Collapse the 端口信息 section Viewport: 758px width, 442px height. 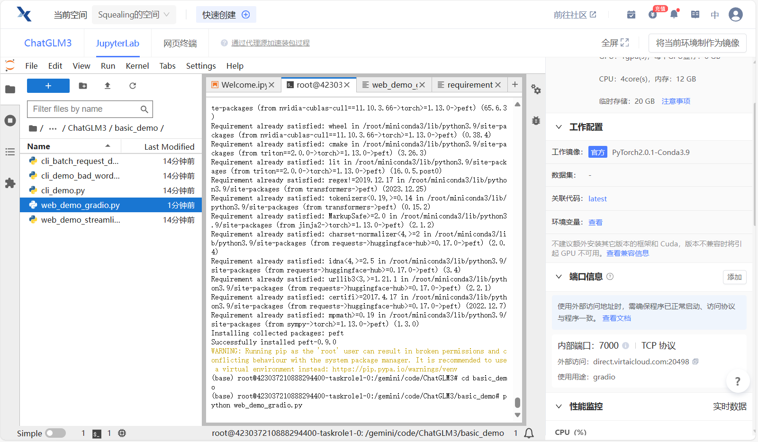[x=559, y=277]
